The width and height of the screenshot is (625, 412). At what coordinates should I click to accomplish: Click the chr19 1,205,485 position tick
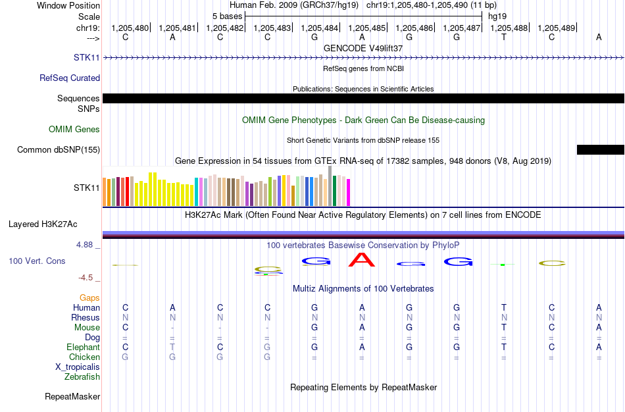366,28
